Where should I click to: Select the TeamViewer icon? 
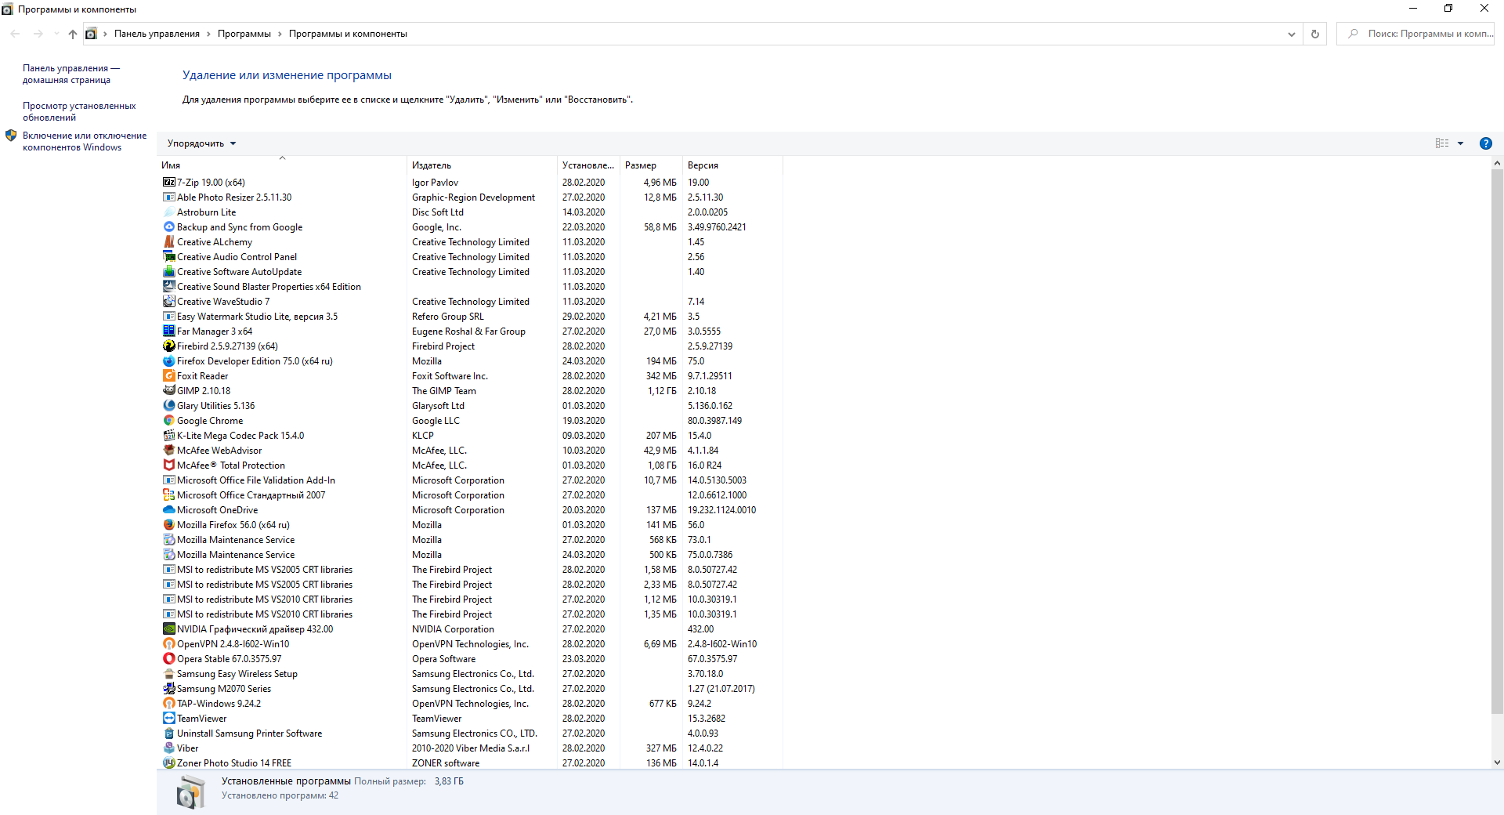(x=168, y=719)
